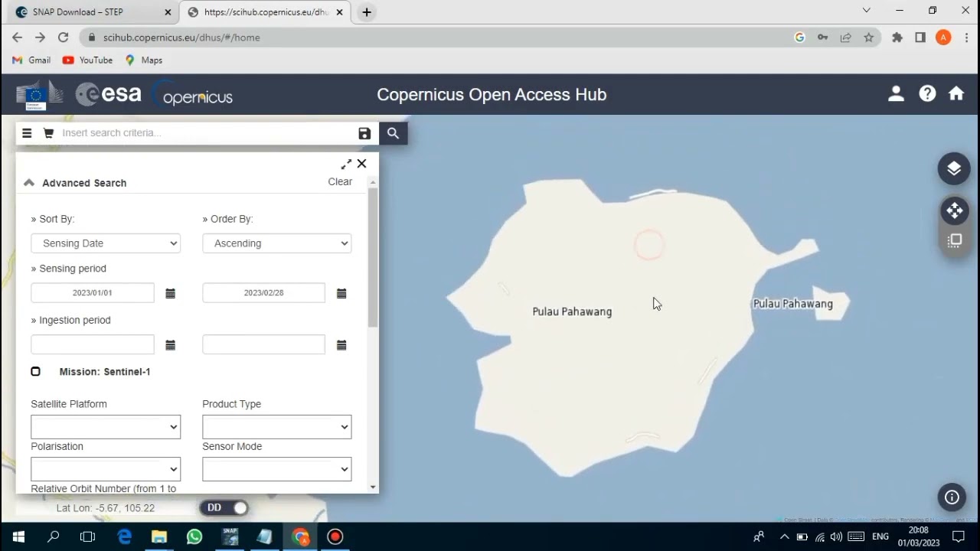Screen dimensions: 980x551
Task: Reload the page with the refresh button
Action: (64, 37)
